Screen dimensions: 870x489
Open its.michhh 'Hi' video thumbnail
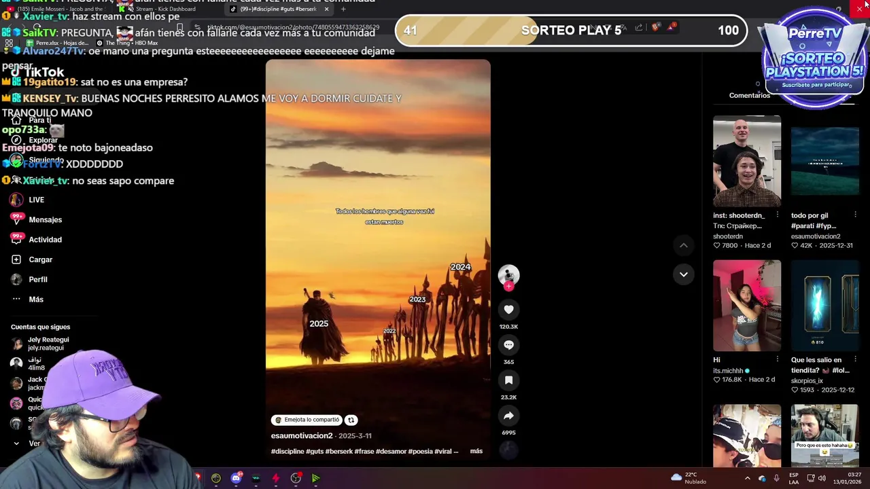click(747, 306)
